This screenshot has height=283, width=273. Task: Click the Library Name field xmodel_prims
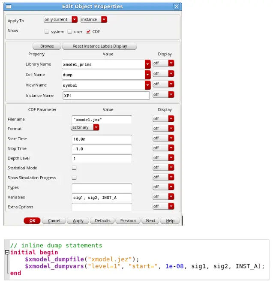[103, 64]
